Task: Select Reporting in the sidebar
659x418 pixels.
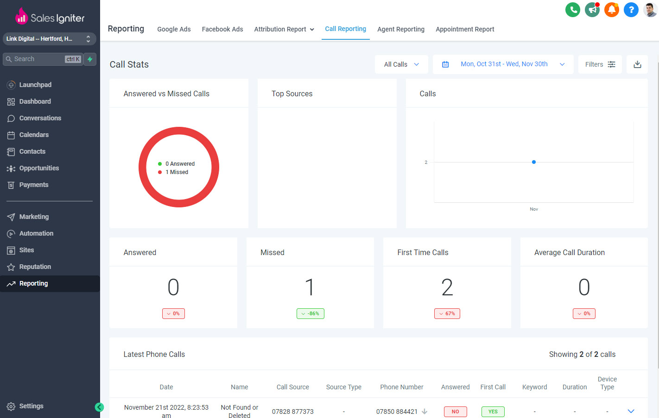Action: (x=50, y=283)
